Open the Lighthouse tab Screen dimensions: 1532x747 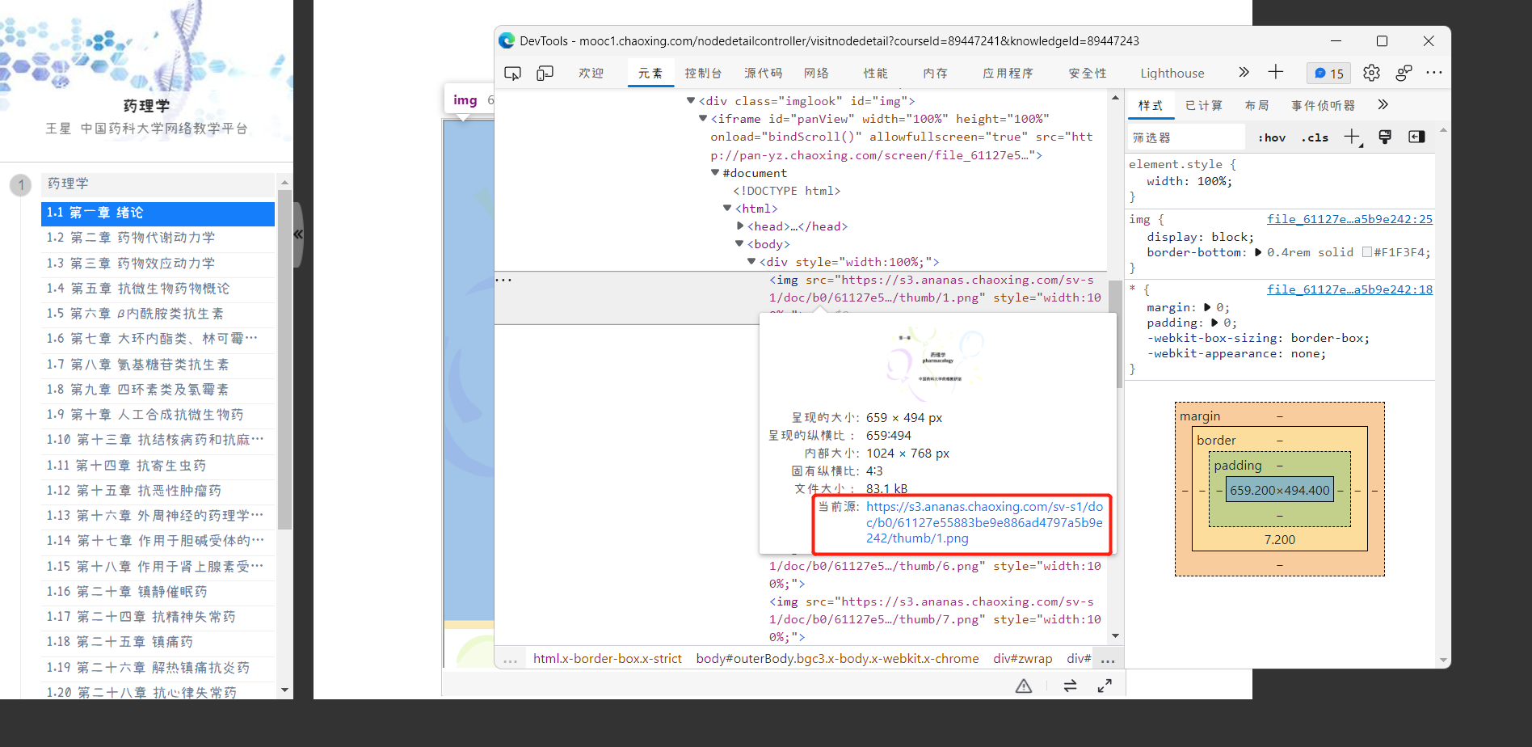coord(1172,73)
